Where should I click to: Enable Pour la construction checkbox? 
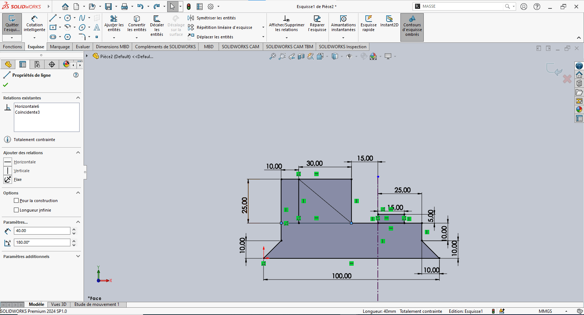16,201
